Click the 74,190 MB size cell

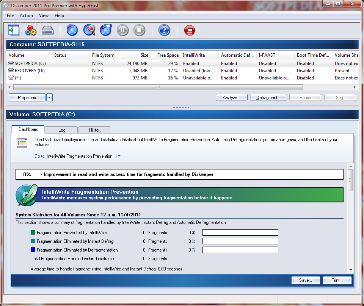pos(137,63)
